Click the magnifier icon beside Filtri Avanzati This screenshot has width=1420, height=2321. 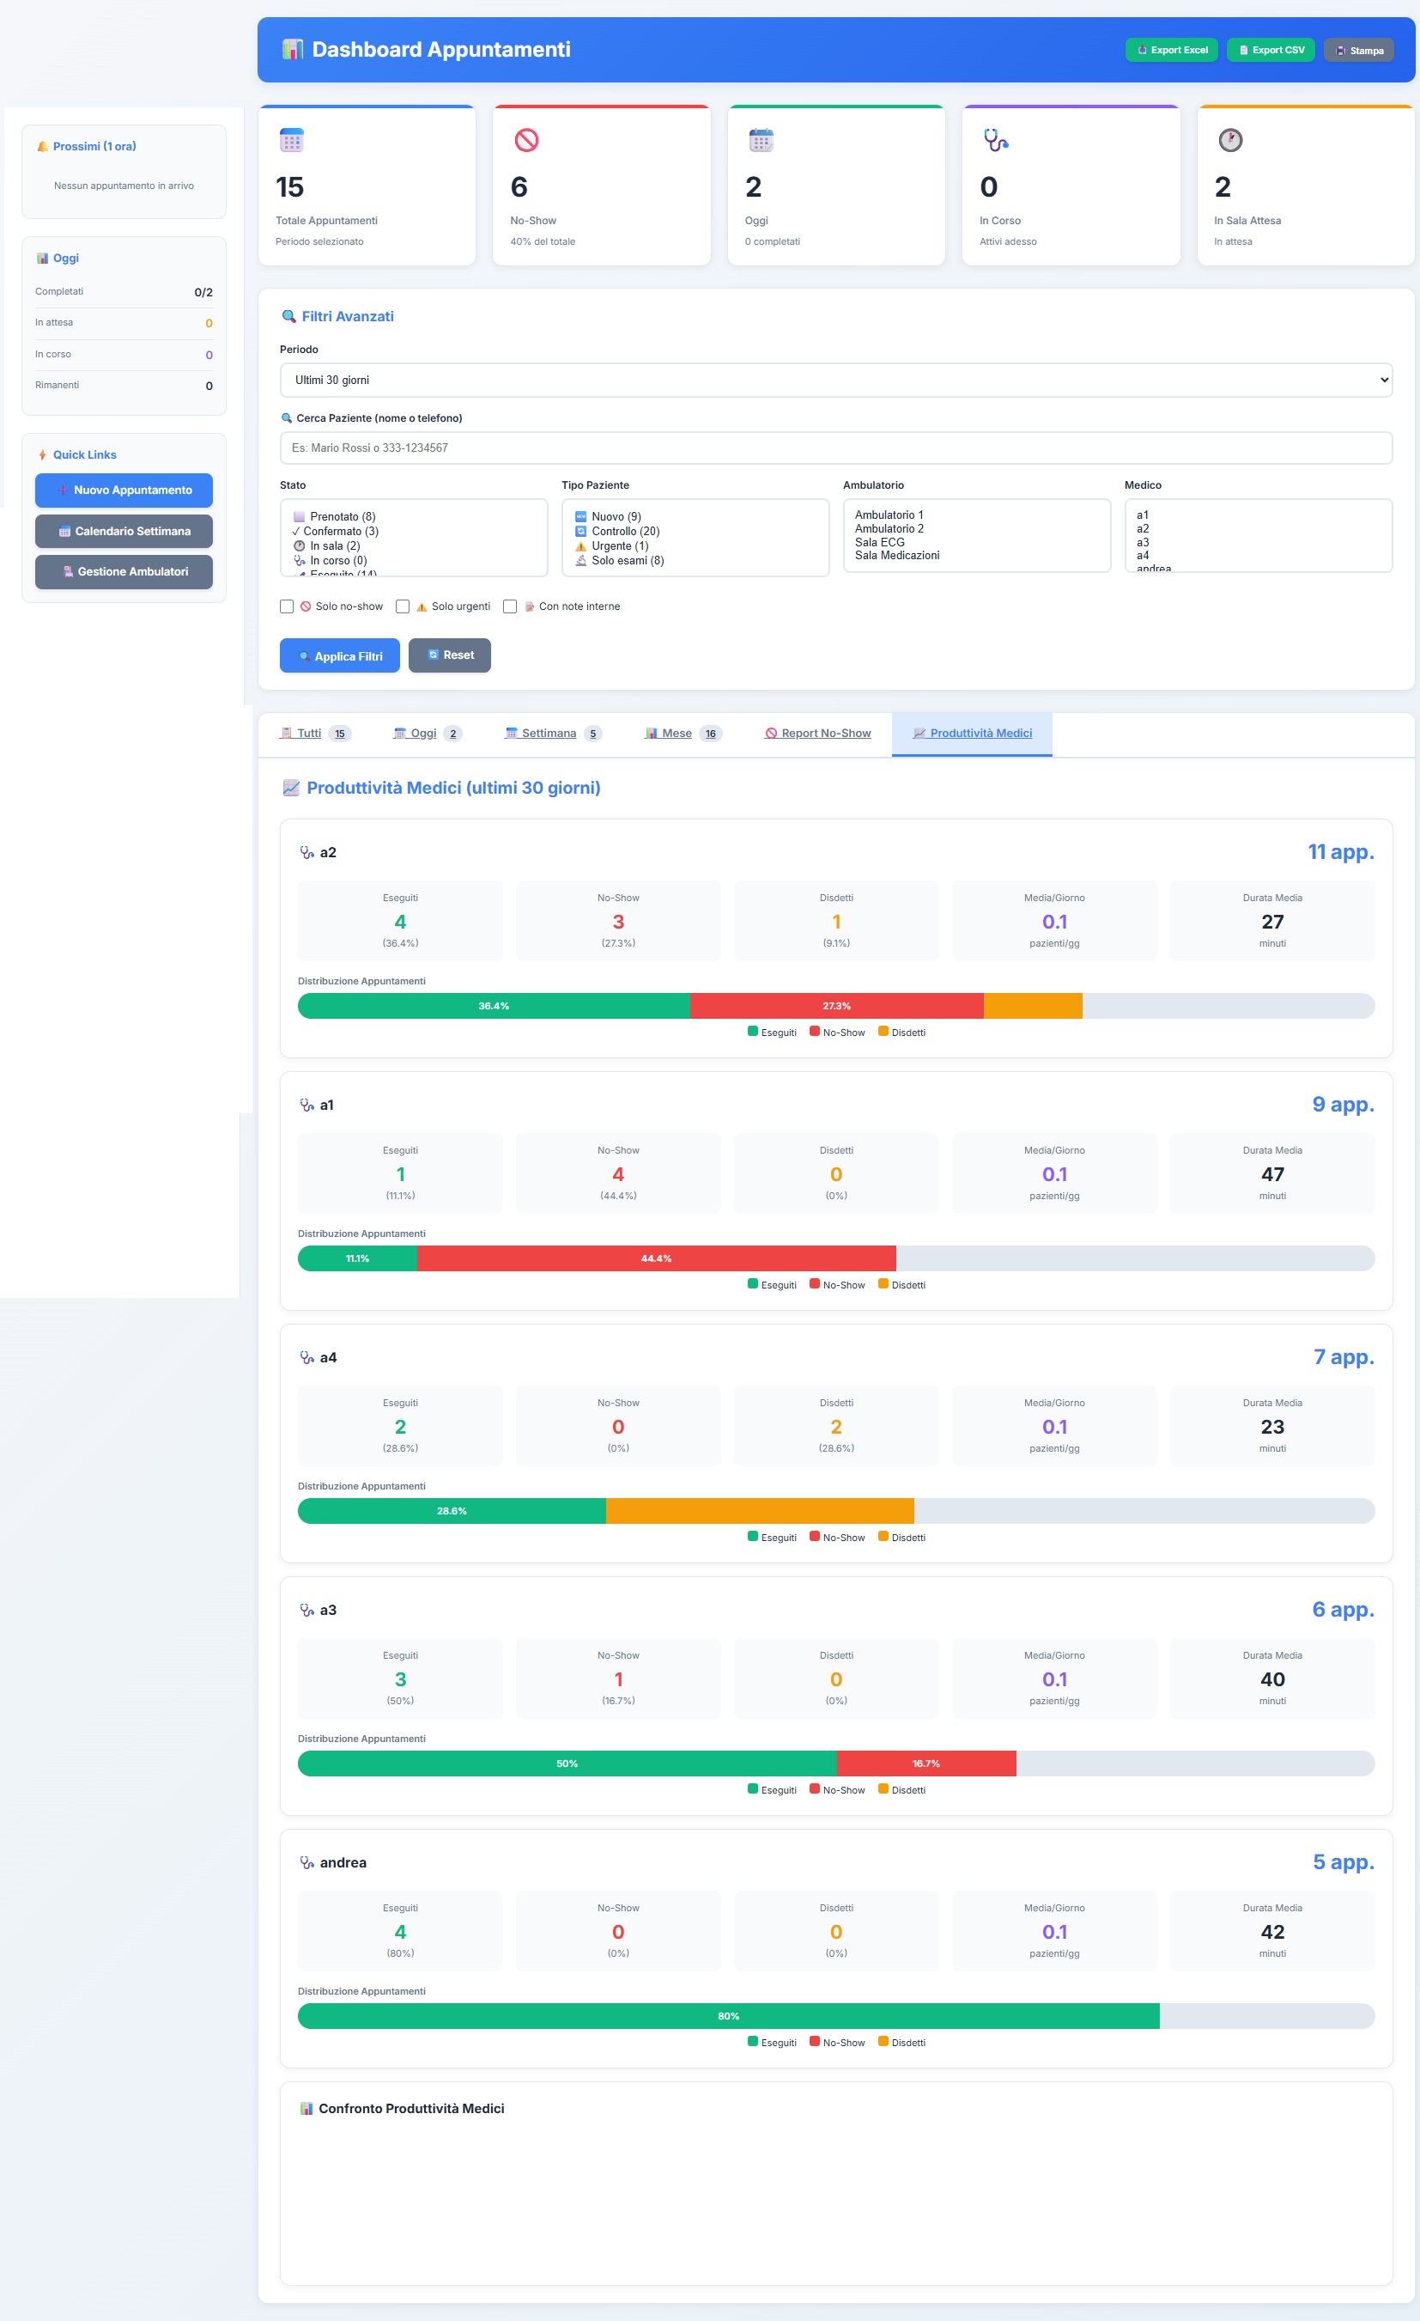(x=289, y=316)
